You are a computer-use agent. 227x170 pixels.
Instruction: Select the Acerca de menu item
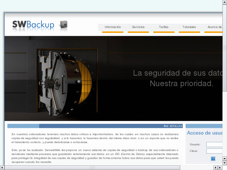click(215, 27)
